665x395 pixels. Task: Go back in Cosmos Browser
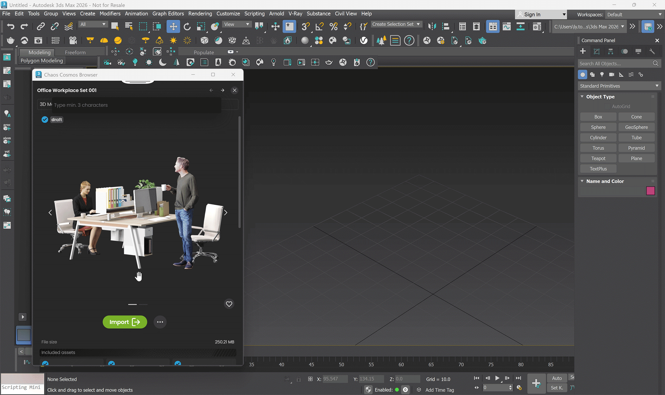pos(211,90)
